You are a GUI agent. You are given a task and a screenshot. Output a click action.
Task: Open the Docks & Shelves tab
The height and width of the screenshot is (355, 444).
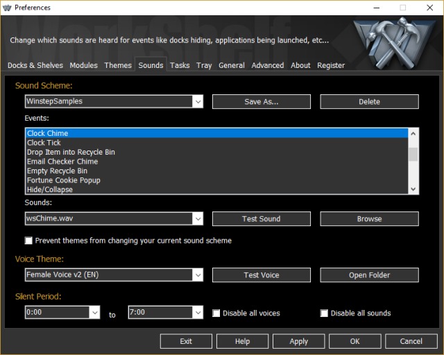coord(35,65)
